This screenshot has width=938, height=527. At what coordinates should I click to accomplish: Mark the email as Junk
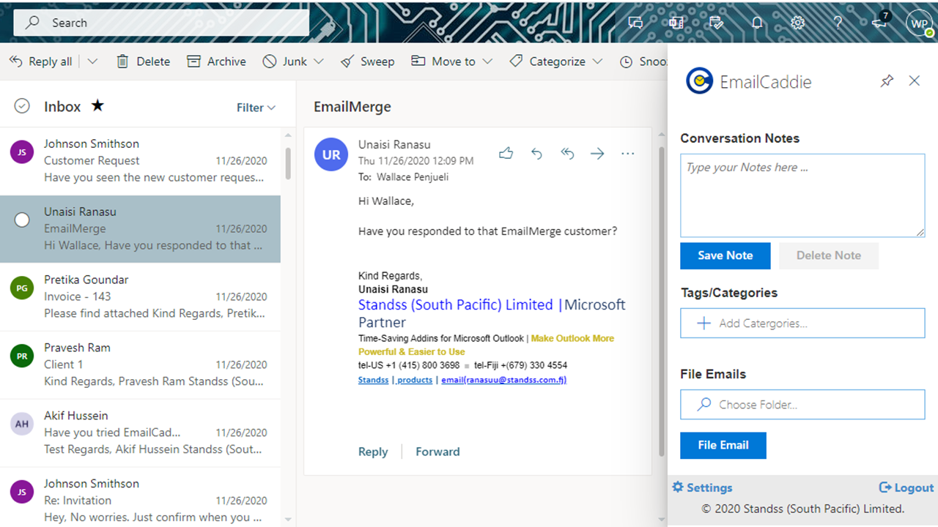coord(285,61)
